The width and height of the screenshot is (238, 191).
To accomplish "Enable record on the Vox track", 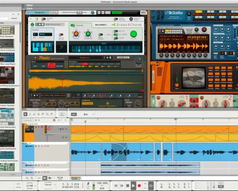I will coord(45,146).
